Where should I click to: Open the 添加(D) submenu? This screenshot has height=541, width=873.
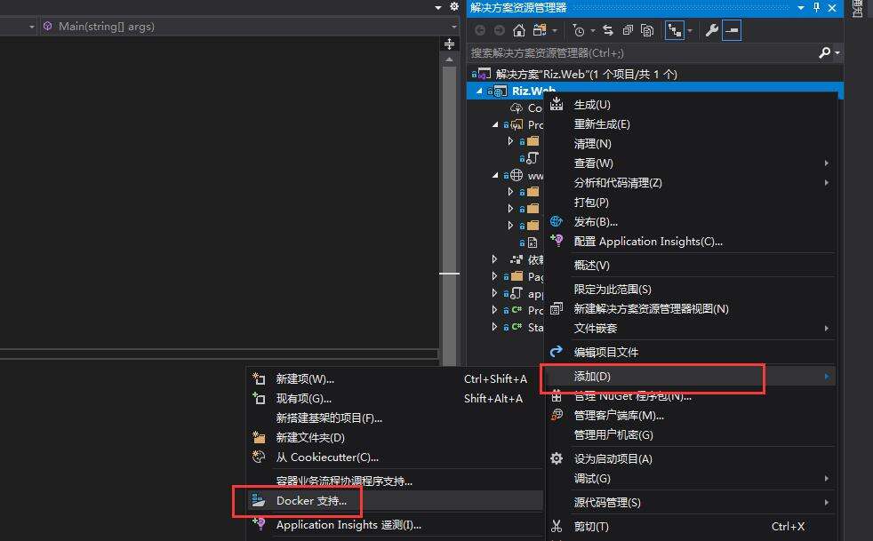pyautogui.click(x=691, y=377)
